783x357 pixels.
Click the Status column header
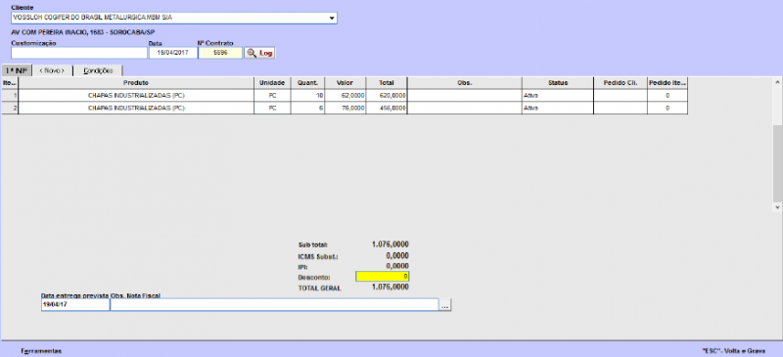[x=558, y=83]
